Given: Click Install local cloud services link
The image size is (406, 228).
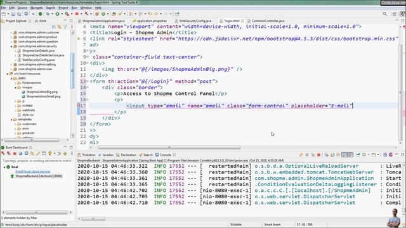Looking at the screenshot, I should [33, 172].
